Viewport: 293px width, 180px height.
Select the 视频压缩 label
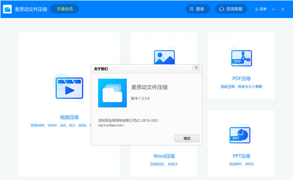[x=69, y=118]
